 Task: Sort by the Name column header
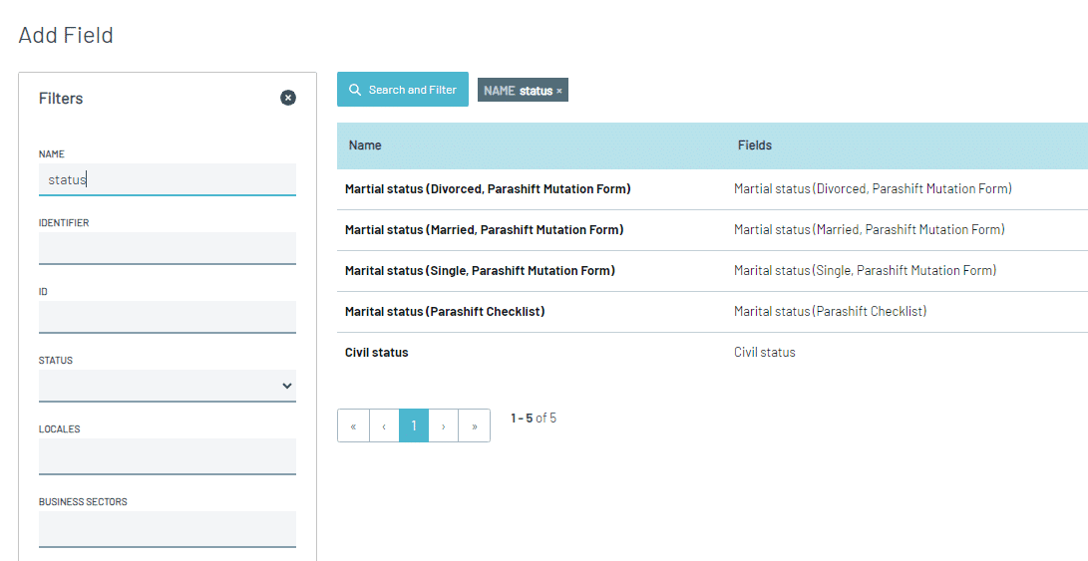click(365, 144)
